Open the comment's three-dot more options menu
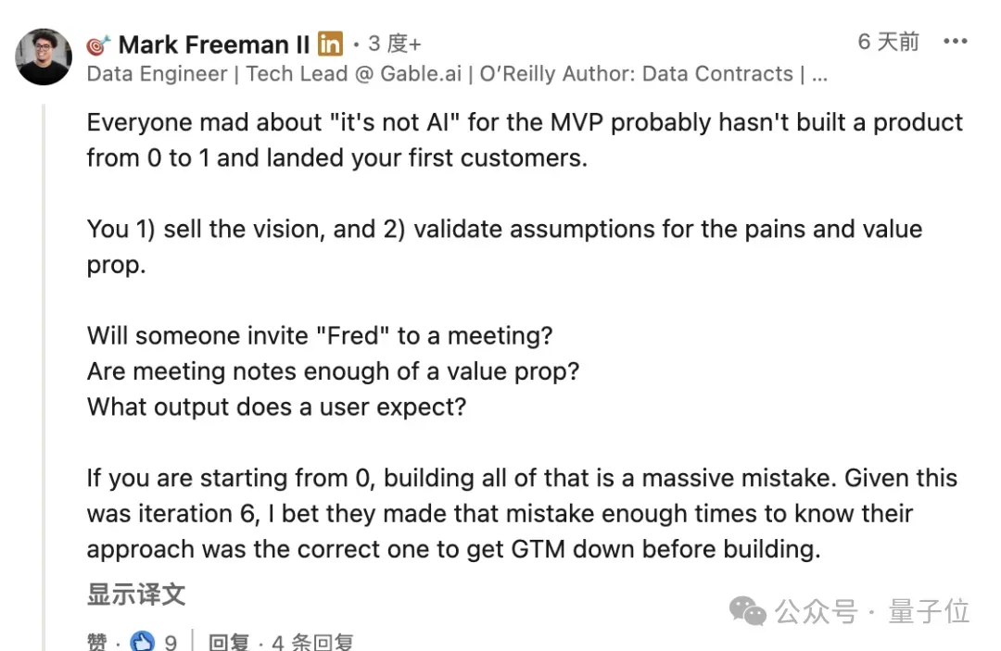Screen dimensions: 1001x651 tap(955, 42)
